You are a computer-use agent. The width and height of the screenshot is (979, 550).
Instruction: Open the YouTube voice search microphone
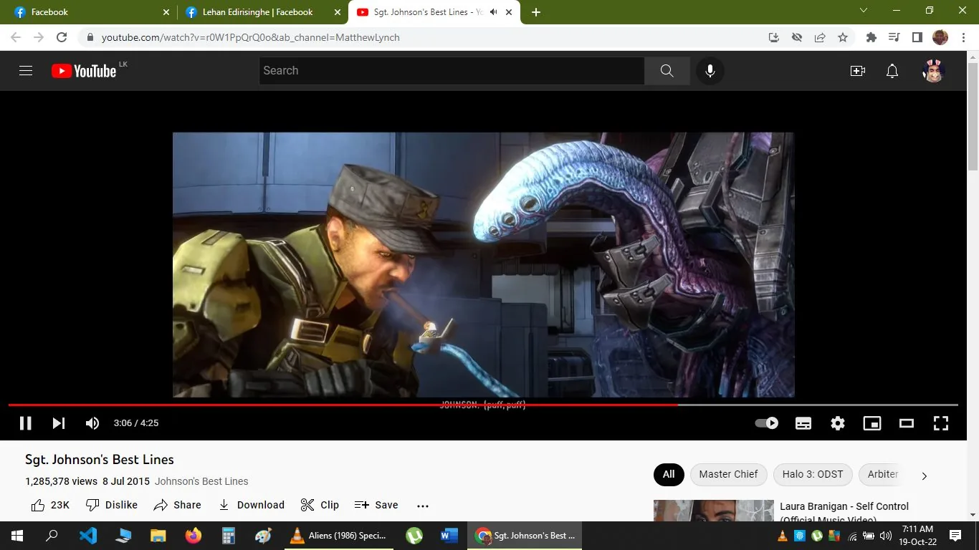[x=710, y=70]
